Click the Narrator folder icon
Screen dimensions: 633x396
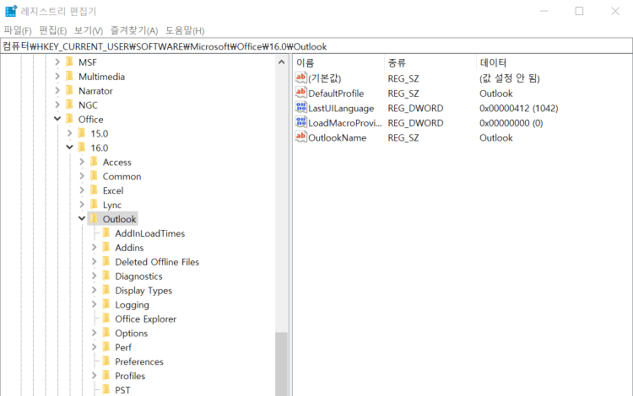coord(70,90)
